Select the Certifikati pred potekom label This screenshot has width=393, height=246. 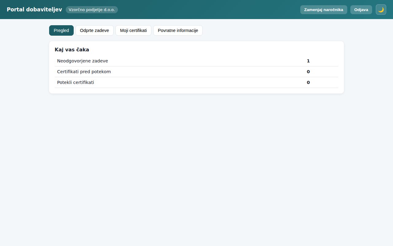coord(84,72)
